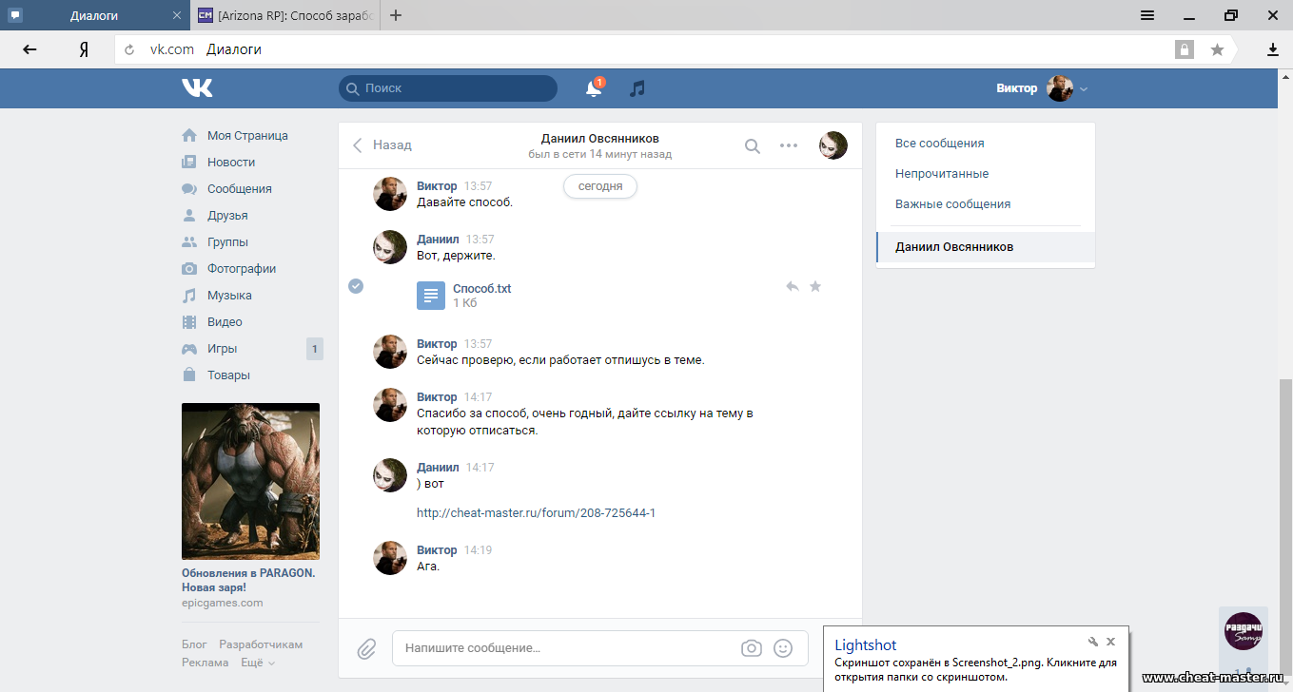Open the music note icon in header
The width and height of the screenshot is (1293, 692).
click(637, 88)
